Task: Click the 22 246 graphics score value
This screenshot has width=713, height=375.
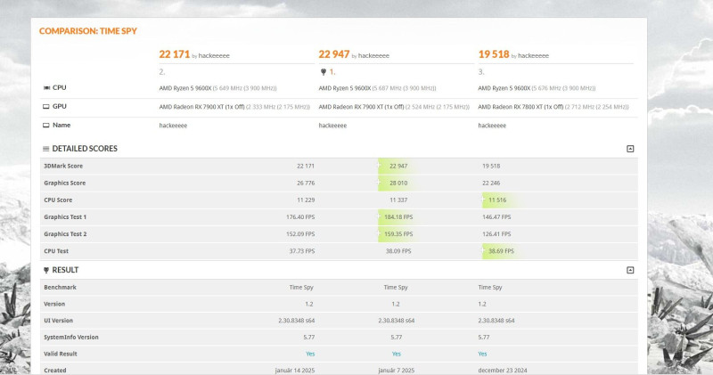Action: tap(491, 183)
